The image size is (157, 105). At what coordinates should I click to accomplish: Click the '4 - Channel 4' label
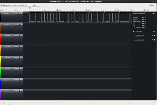6,57
